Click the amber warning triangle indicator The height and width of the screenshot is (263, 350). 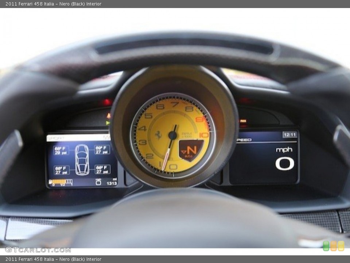click(x=109, y=116)
